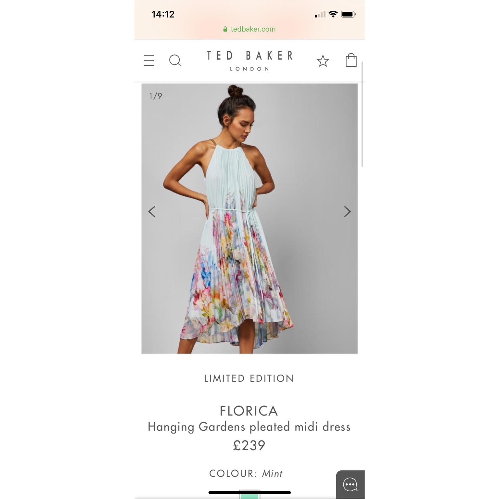Show the next product image

pyautogui.click(x=347, y=211)
